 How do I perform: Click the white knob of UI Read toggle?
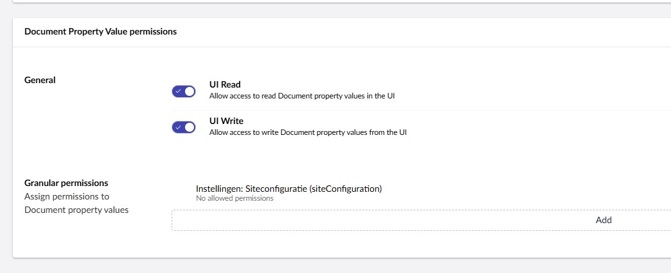[189, 91]
